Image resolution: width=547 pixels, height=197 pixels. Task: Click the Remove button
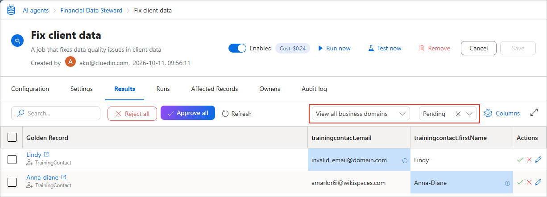[435, 48]
